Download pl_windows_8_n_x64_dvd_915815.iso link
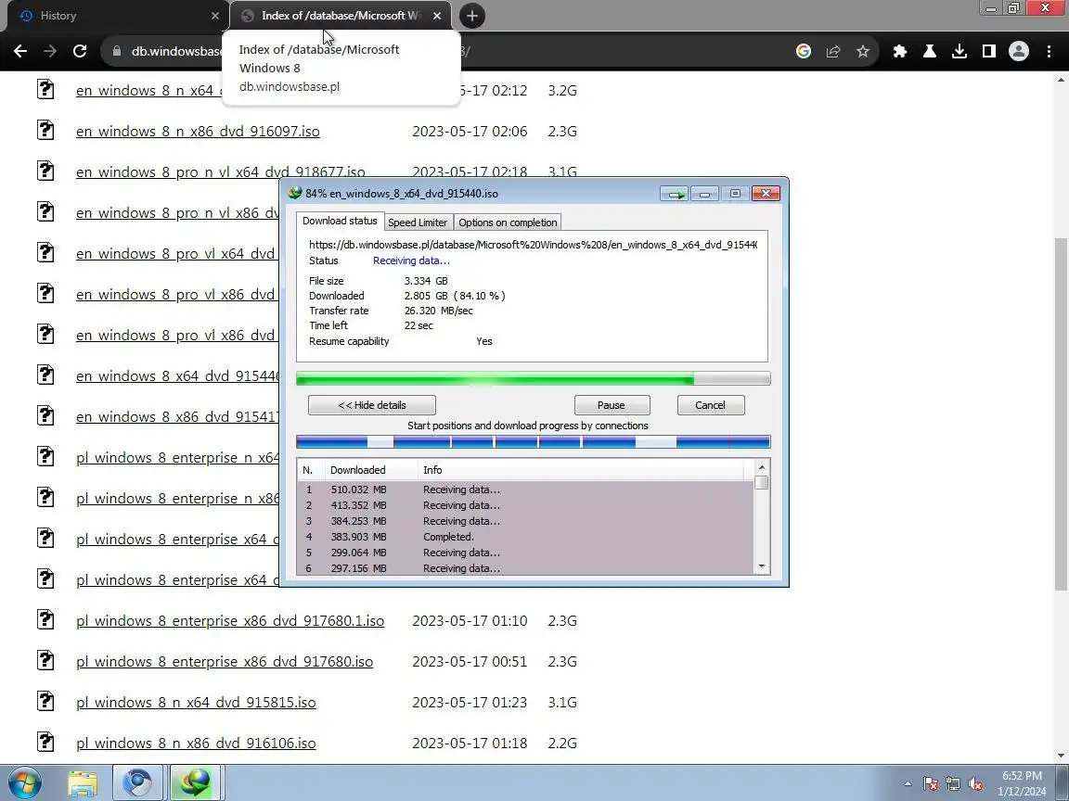Viewport: 1069px width, 801px height. pos(196,702)
